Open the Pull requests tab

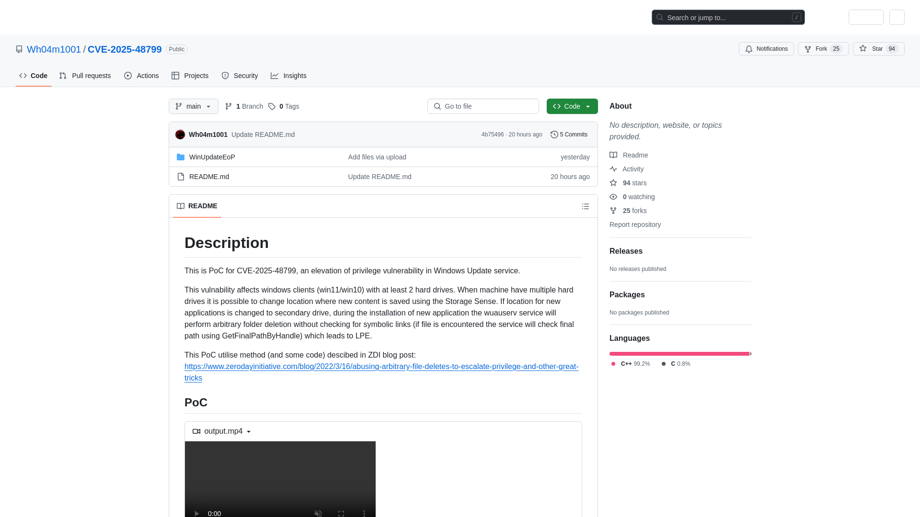pyautogui.click(x=85, y=76)
